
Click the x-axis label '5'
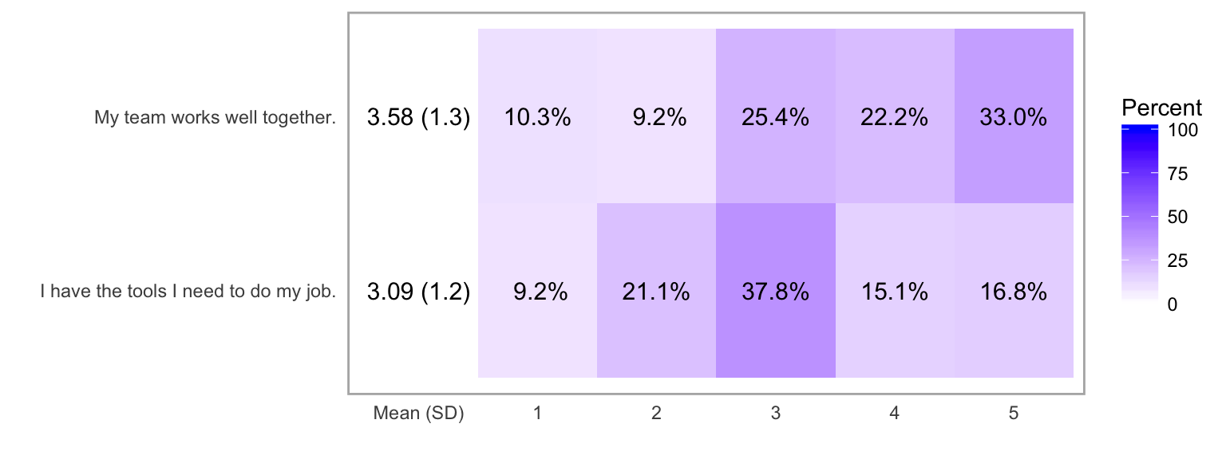pyautogui.click(x=1014, y=414)
